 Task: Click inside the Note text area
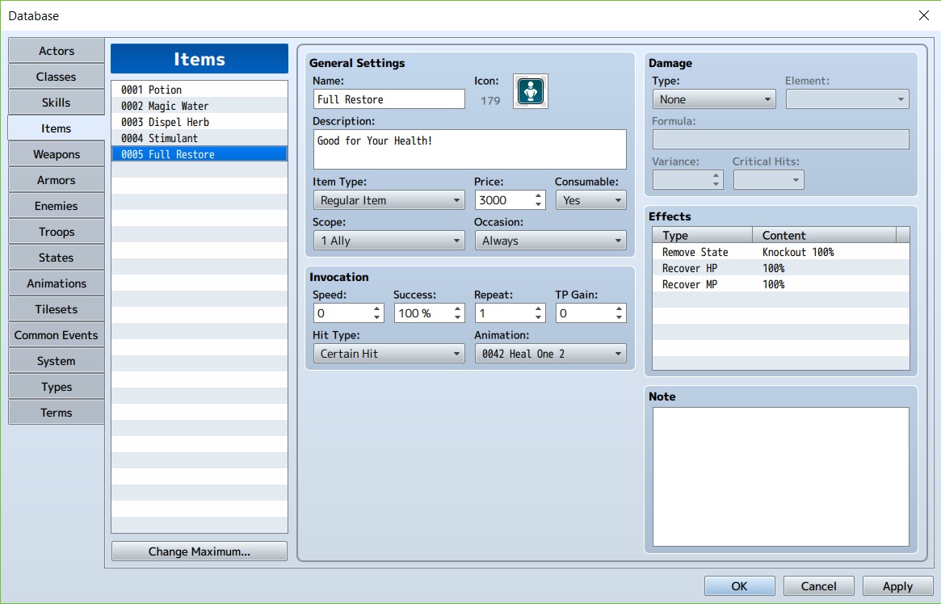[780, 476]
